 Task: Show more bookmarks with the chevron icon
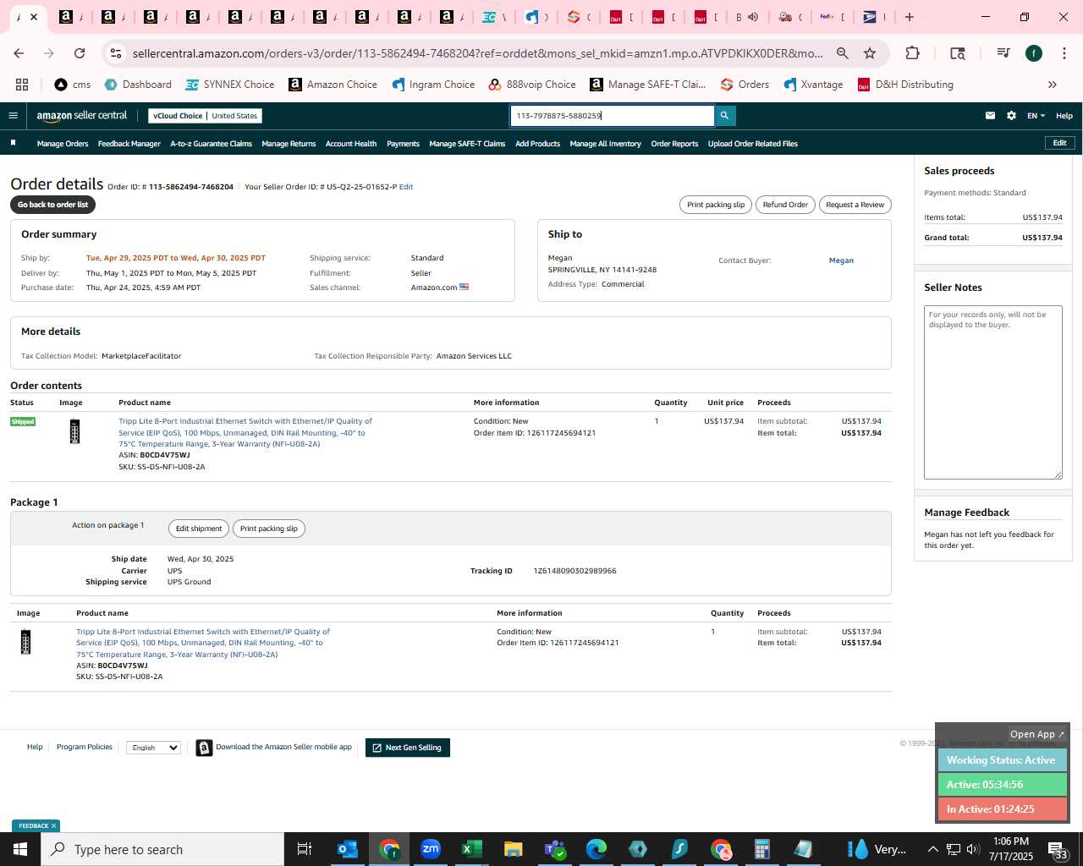[1053, 85]
